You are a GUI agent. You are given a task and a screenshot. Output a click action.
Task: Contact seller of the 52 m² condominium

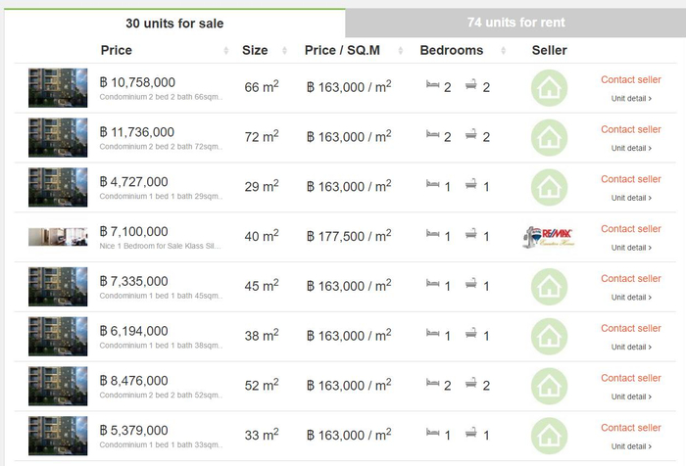tap(630, 378)
